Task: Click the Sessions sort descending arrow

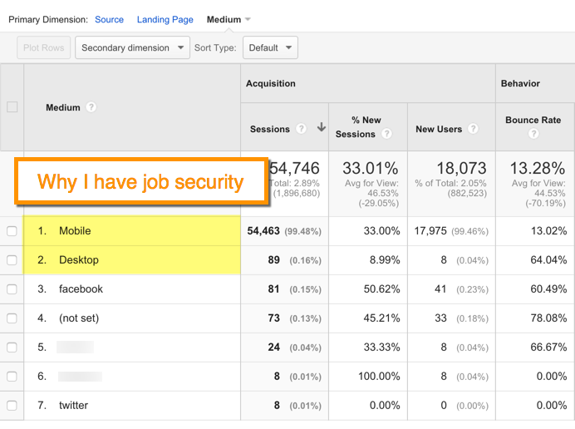Action: point(321,129)
